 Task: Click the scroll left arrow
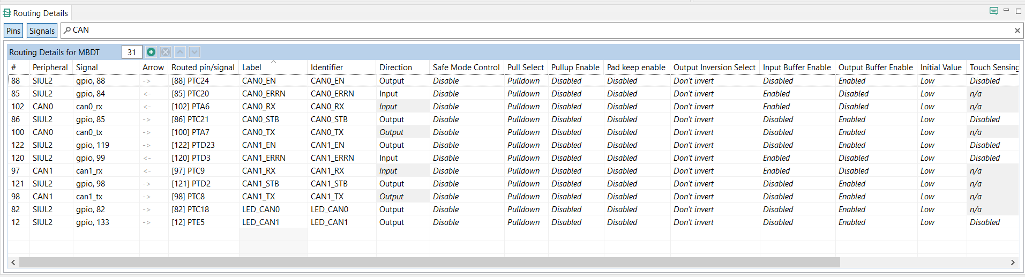point(13,262)
